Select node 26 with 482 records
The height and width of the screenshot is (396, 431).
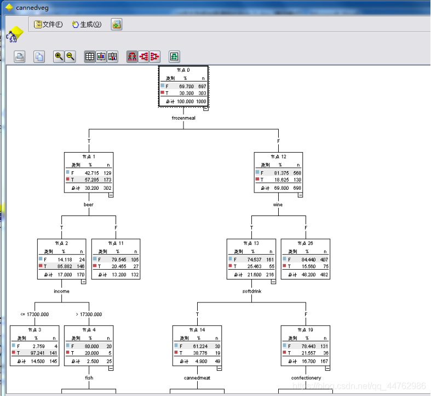click(306, 259)
